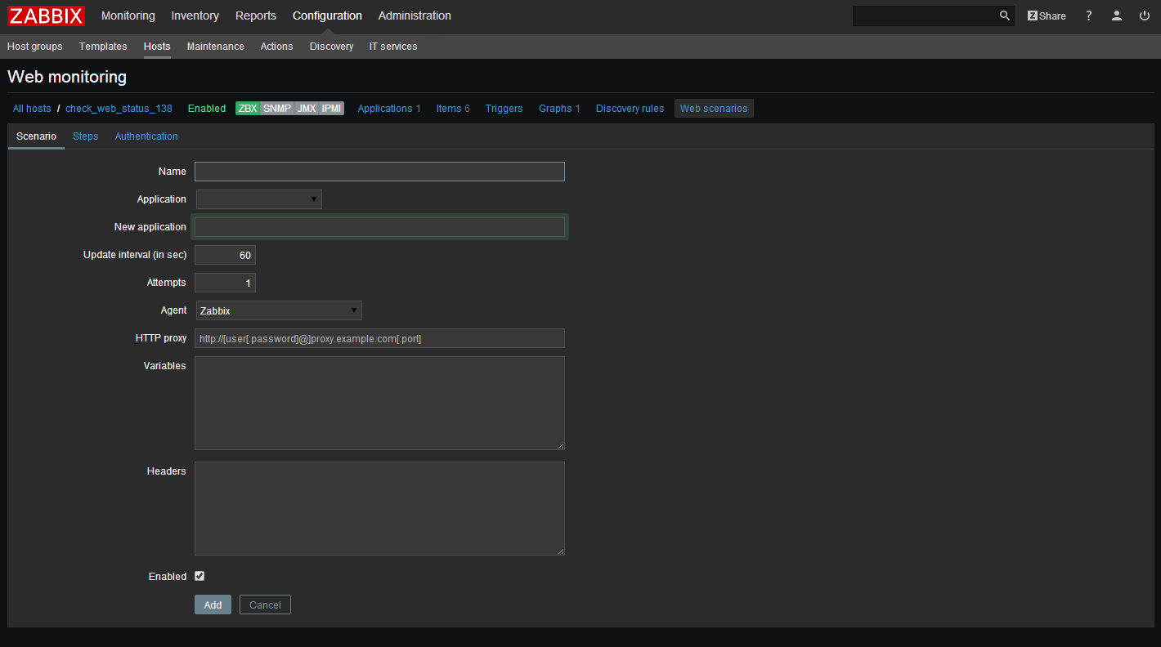This screenshot has width=1161, height=647.
Task: Click the Attempts input field
Action: pos(225,283)
